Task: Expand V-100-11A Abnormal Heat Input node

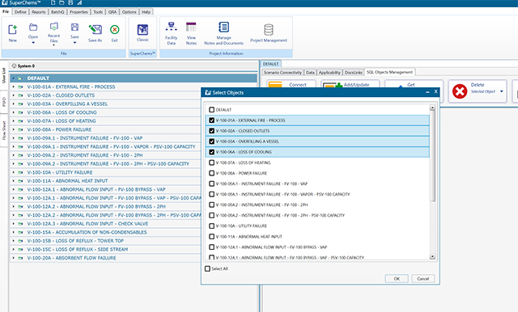Action: 14,181
